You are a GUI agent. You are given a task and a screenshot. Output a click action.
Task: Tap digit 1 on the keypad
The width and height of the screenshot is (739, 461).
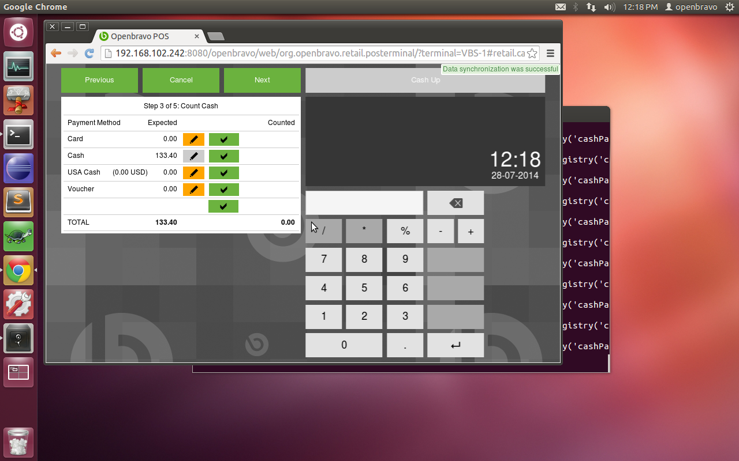point(323,316)
